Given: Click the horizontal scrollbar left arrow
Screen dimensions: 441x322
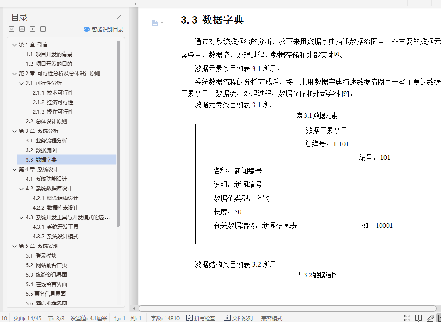Looking at the screenshot, I should pyautogui.click(x=134, y=308).
